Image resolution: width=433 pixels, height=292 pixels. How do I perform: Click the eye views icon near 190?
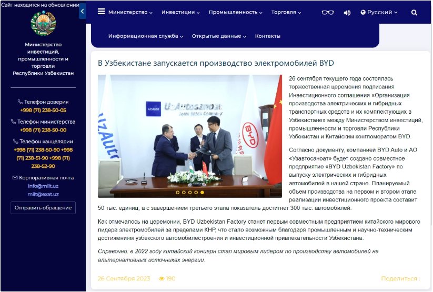point(162,278)
